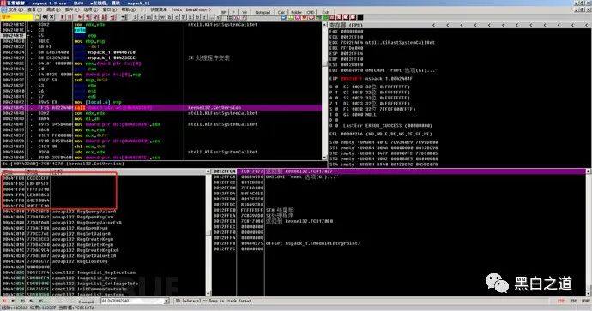Restart the debugged program with rewind icon
Viewport: 592px width, 311px height.
[x=45, y=17]
